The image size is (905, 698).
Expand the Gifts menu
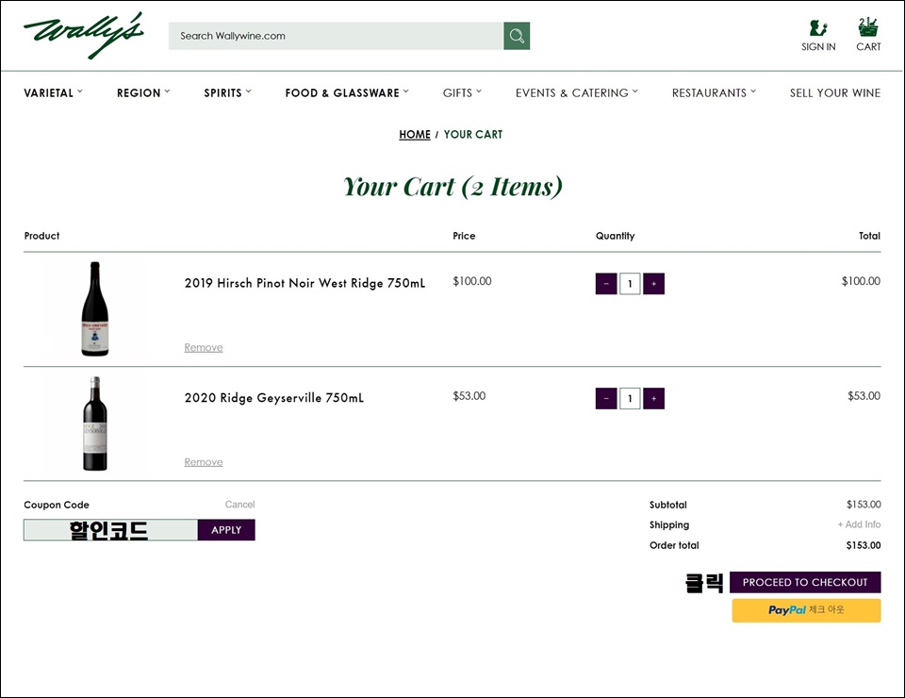click(462, 93)
